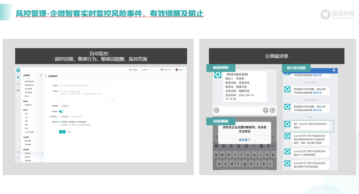Tap the 我 suggestion above the keyboard
The height and width of the screenshot is (194, 359).
tap(216, 146)
